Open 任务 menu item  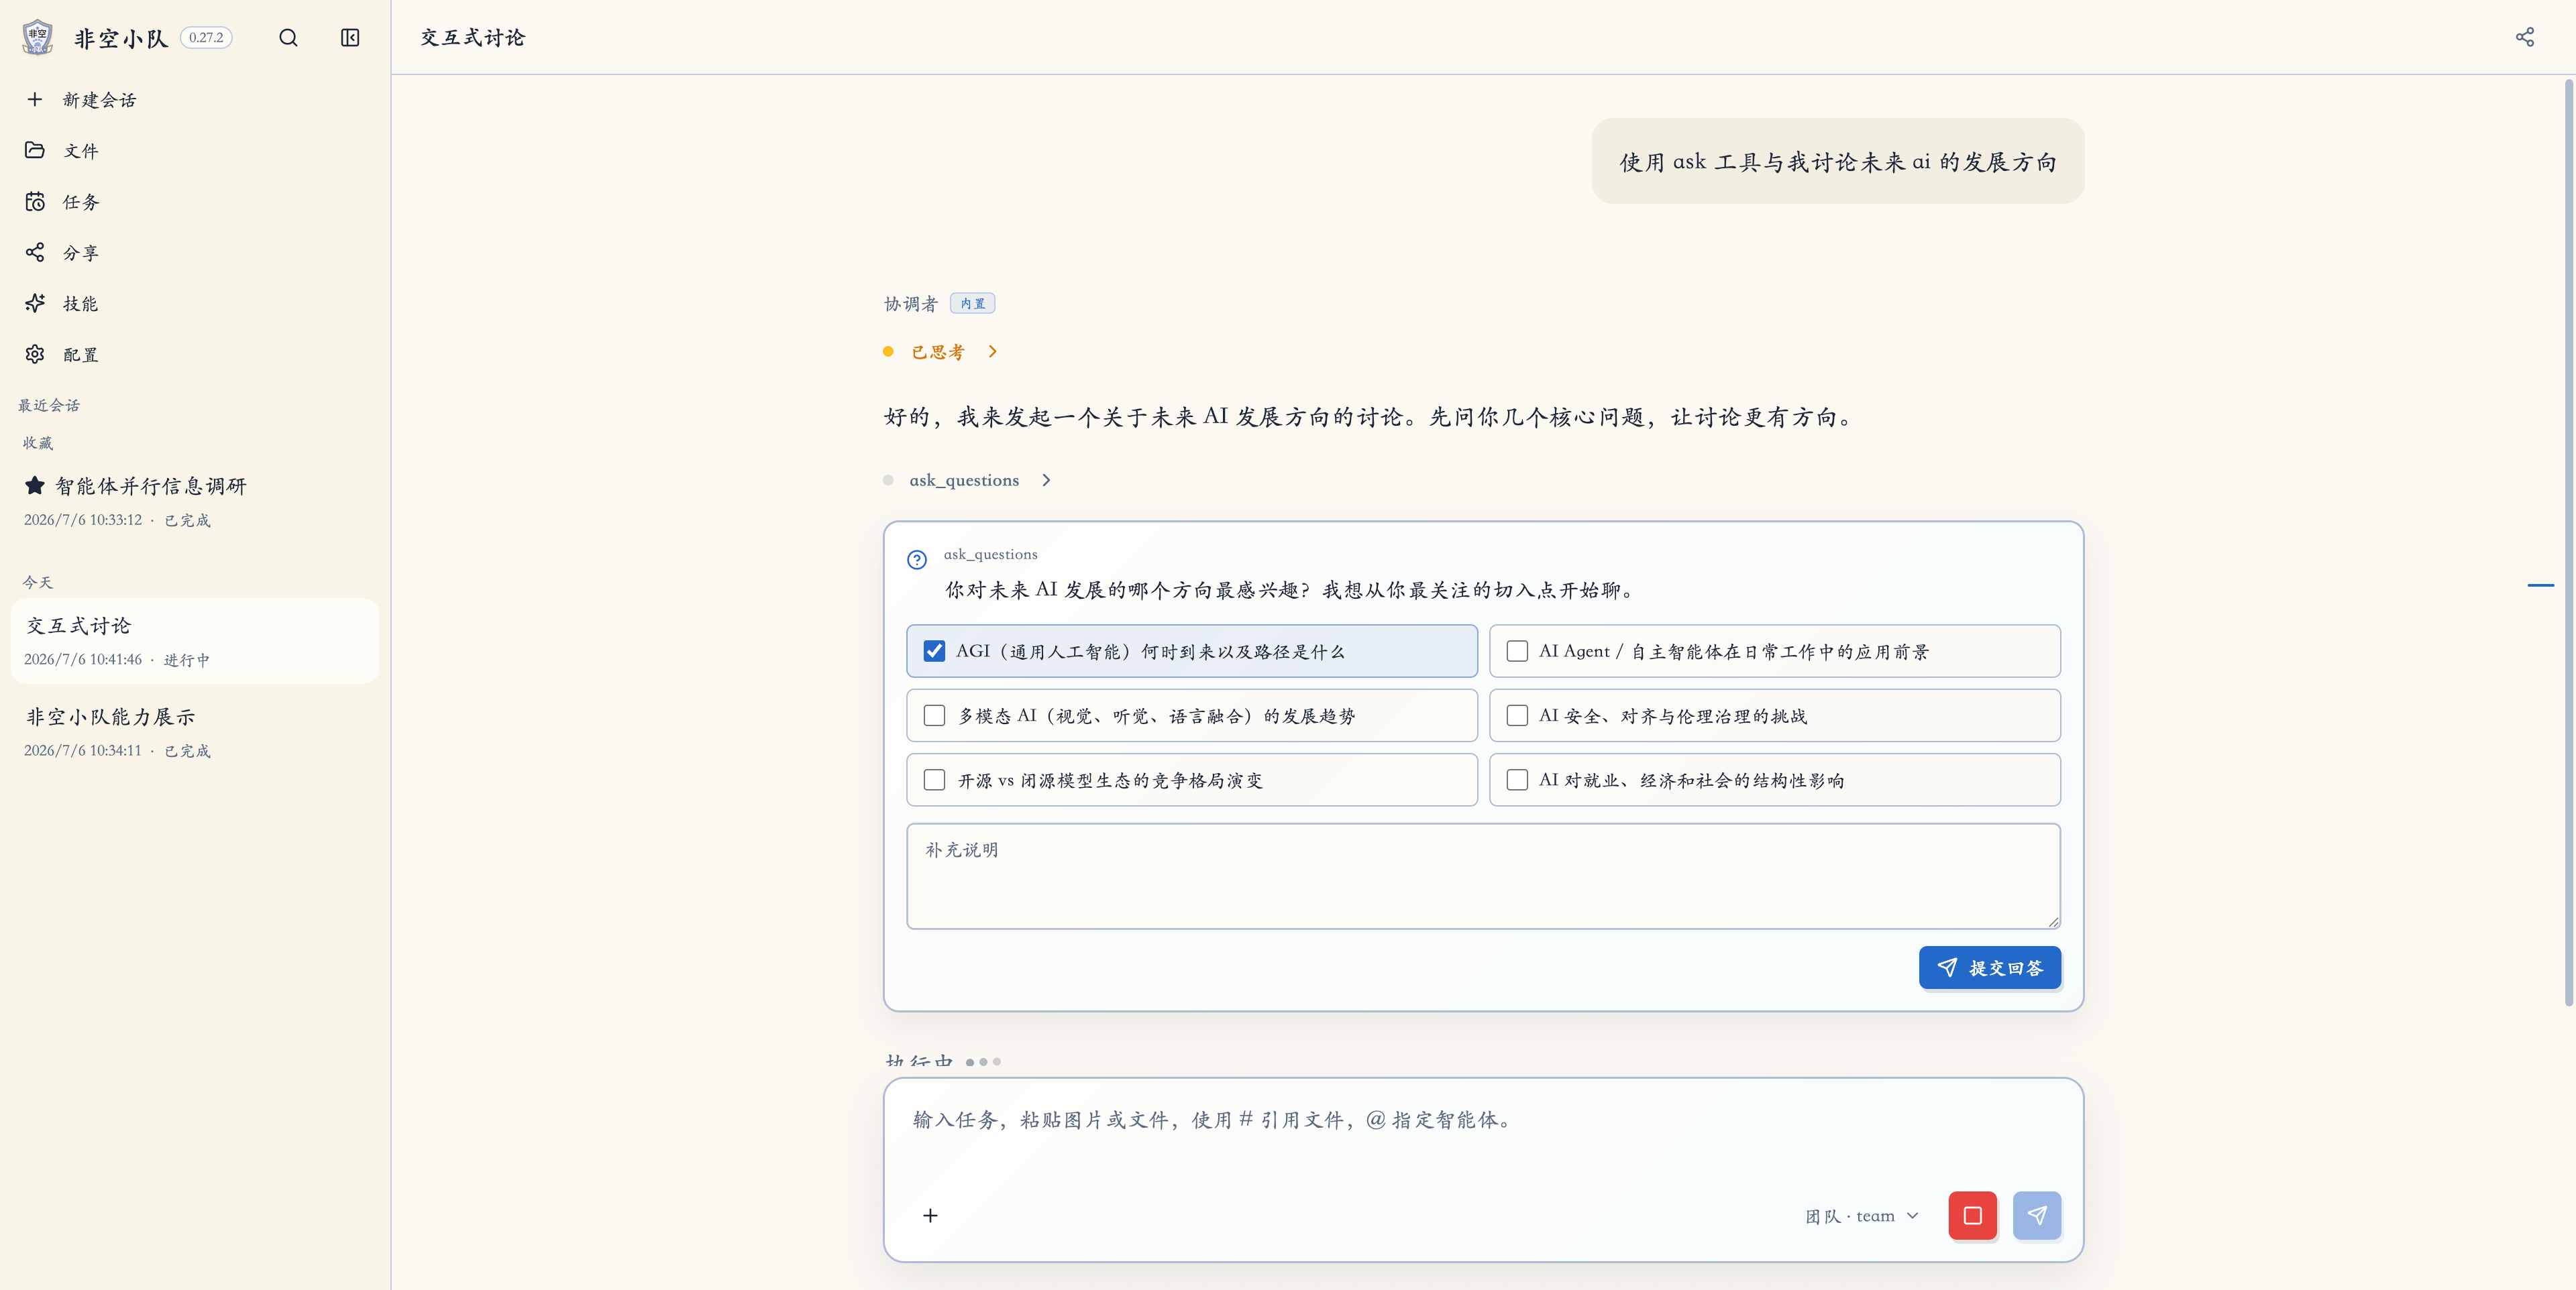[195, 201]
